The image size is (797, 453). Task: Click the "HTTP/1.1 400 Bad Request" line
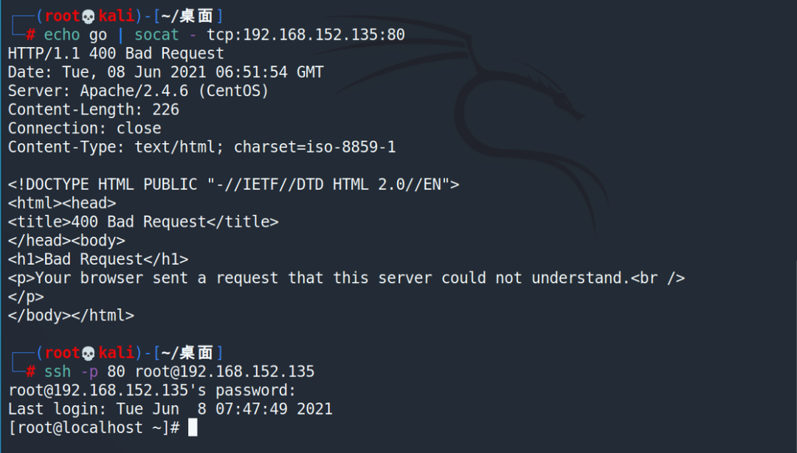116,53
